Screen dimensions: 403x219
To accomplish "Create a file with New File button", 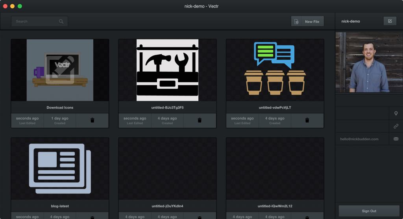I will (312, 22).
